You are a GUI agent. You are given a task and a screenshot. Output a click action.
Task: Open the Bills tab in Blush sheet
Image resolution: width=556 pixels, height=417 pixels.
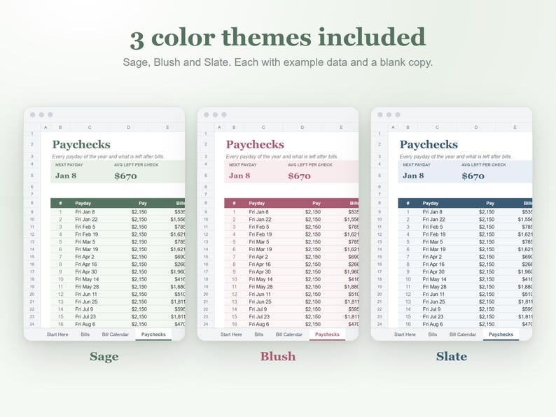[259, 334]
